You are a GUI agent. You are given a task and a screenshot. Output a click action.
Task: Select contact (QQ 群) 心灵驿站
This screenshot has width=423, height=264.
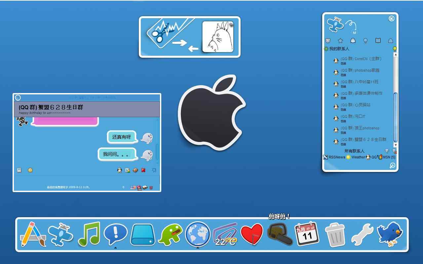pos(352,107)
